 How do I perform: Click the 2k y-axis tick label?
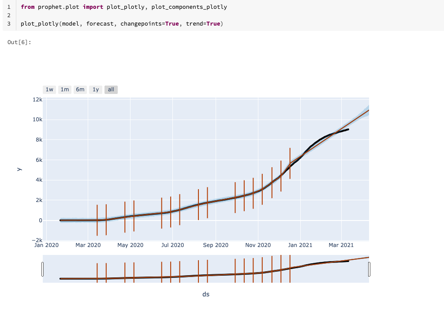tap(39, 200)
